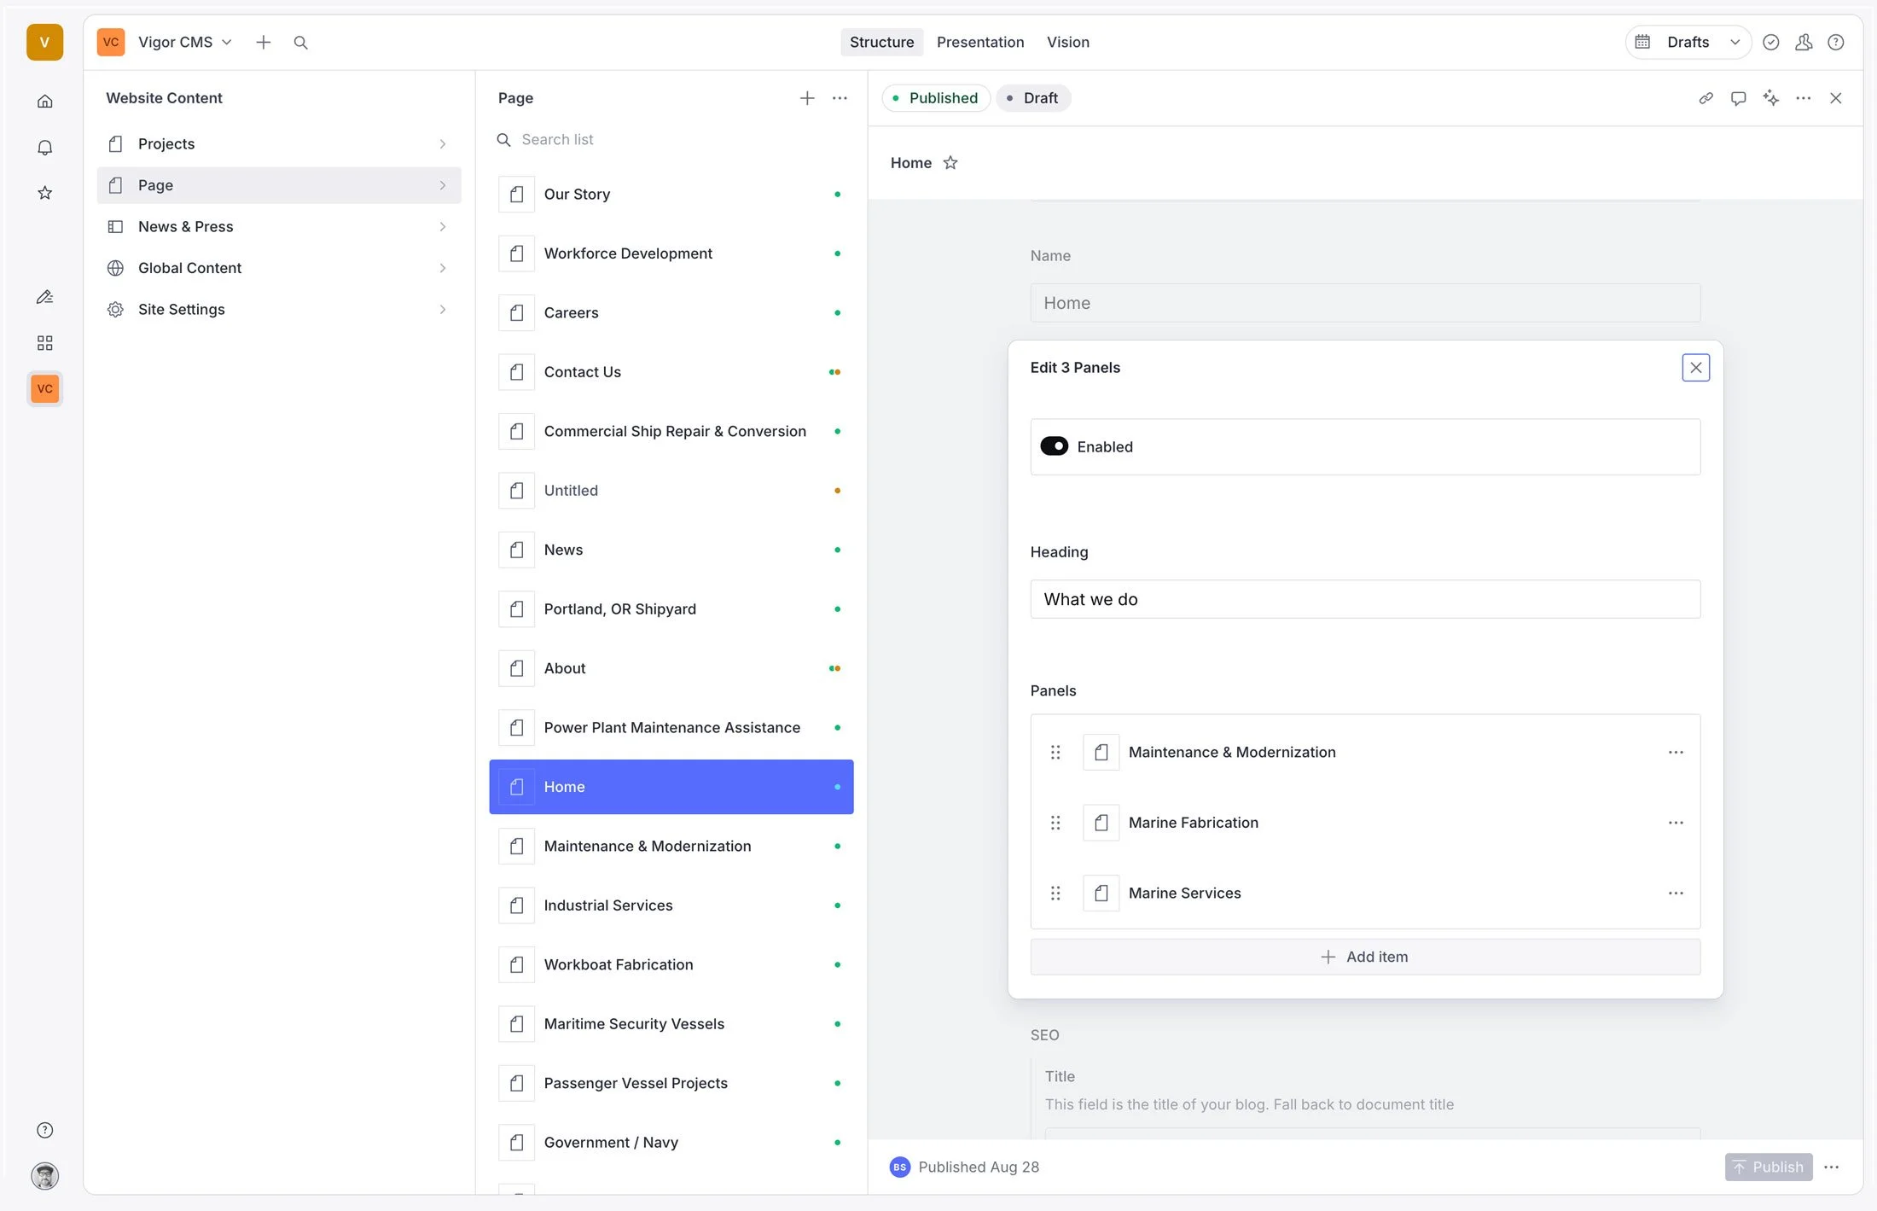Open global search with the magnifier icon

pyautogui.click(x=300, y=42)
